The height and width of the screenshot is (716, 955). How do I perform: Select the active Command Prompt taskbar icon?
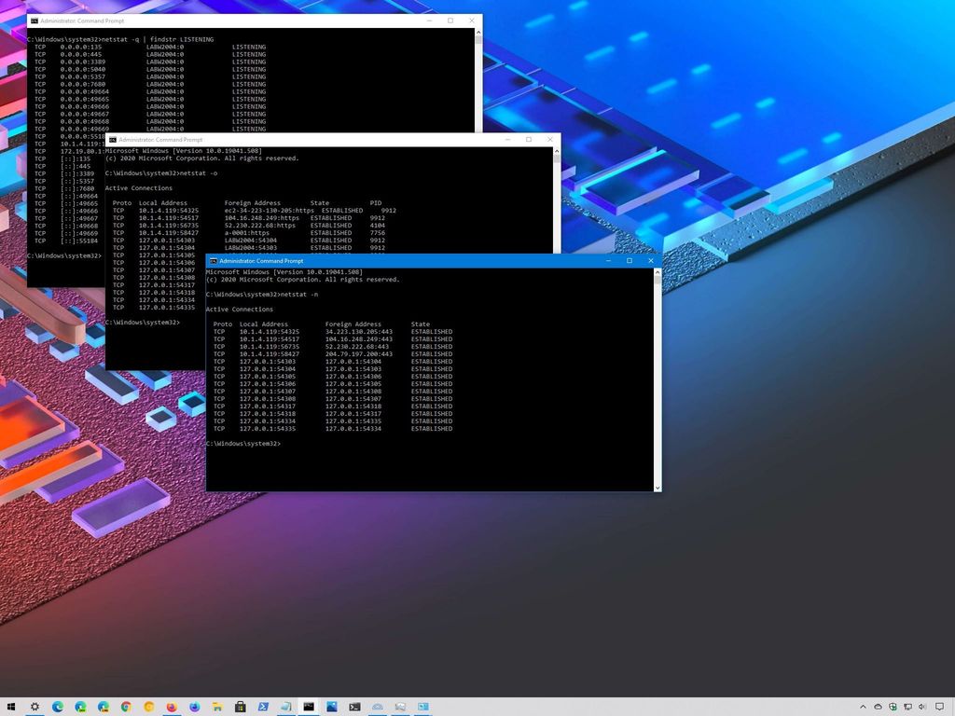pos(308,707)
